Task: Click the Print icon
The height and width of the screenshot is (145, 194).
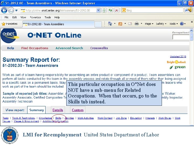Action: click(x=137, y=24)
